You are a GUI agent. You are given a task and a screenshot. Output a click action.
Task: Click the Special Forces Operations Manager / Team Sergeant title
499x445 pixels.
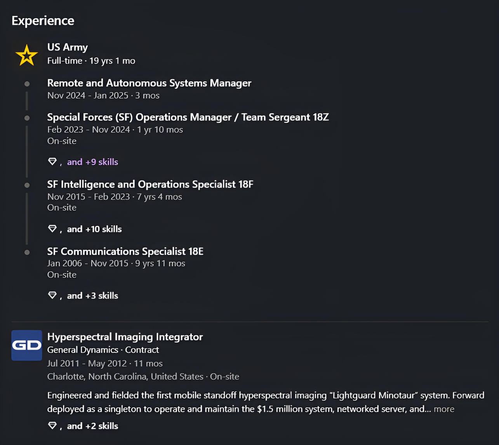coord(188,117)
